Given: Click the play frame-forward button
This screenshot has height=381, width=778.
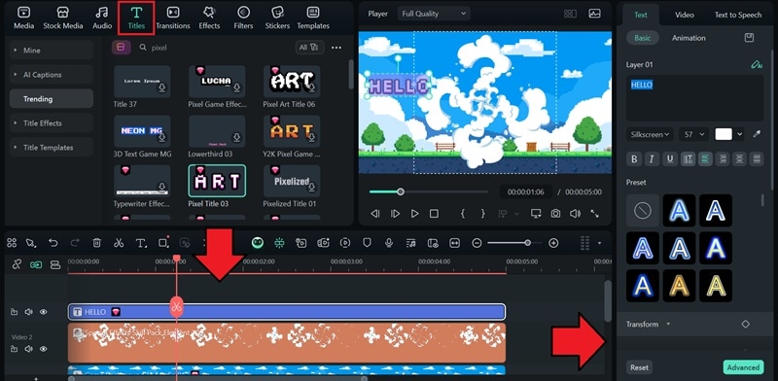Looking at the screenshot, I should tap(395, 214).
